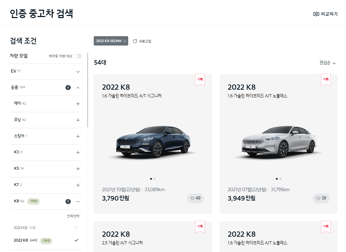This screenshot has height=252, width=346.
Task: Uncheck the 2022 K8 checkmark
Action: [76, 240]
